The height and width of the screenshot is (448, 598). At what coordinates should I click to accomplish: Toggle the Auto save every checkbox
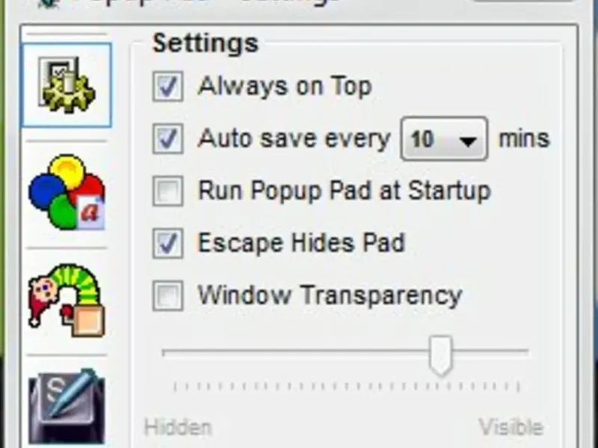pyautogui.click(x=167, y=139)
